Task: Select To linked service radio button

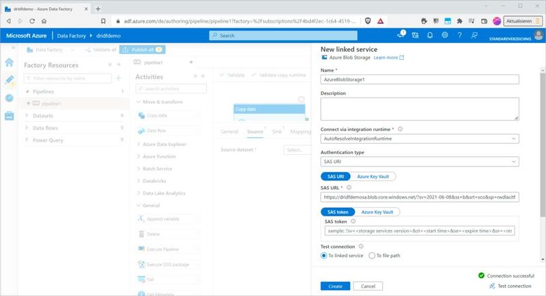Action: (324, 256)
